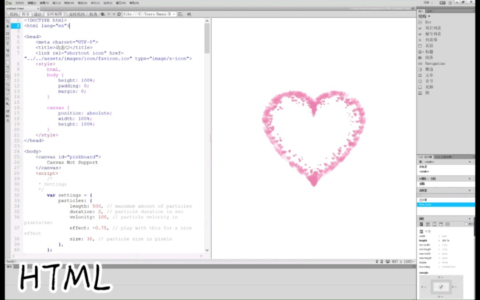Click the code pane scroll-down arrow
Screen dimensions: 480x300
[x=207, y=250]
